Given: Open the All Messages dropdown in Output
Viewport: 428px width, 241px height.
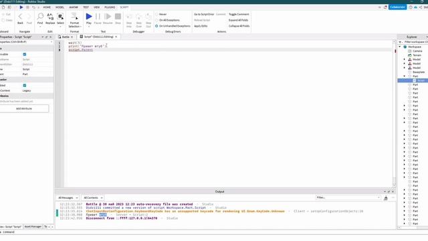Looking at the screenshot, I should 68,198.
